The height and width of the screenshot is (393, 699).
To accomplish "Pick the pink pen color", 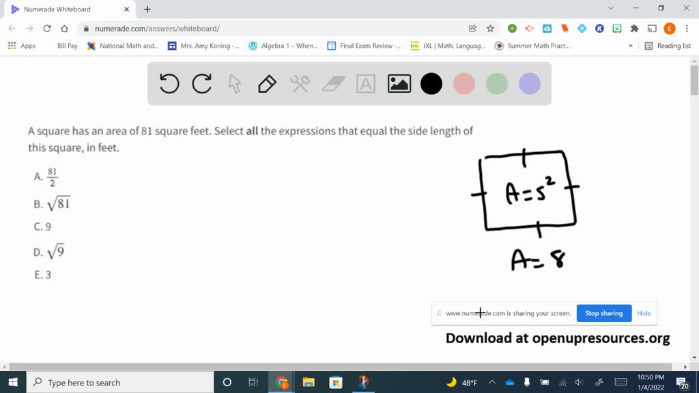I will coord(464,84).
